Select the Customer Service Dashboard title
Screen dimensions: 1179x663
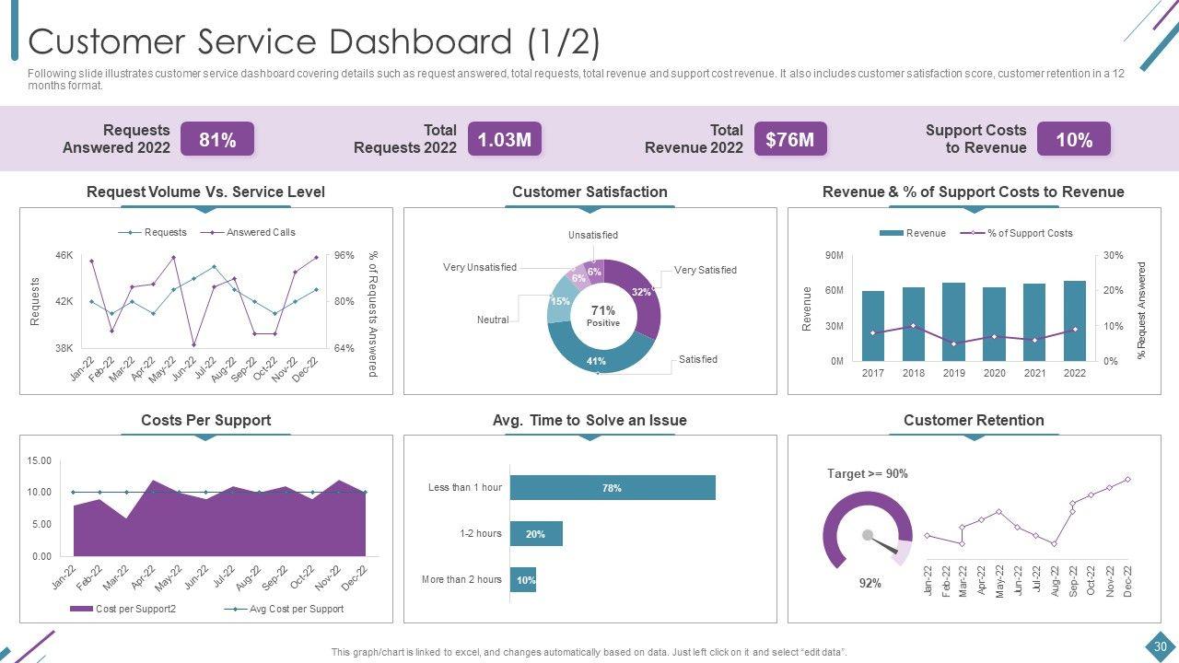click(314, 42)
